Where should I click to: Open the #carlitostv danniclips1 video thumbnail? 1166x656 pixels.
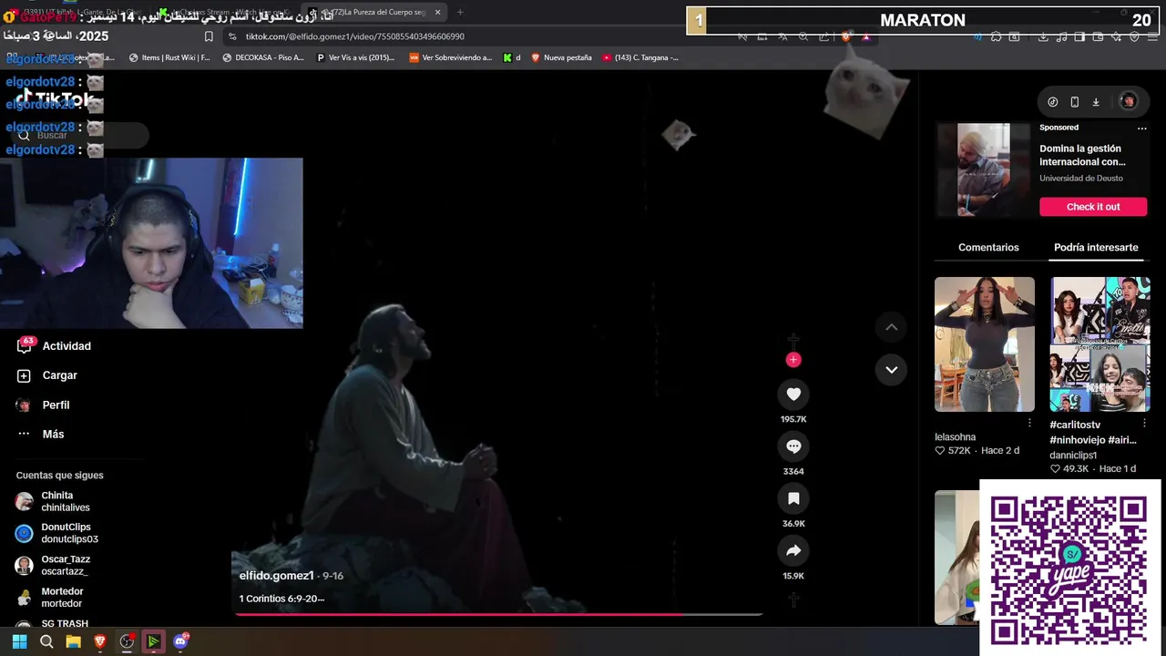point(1100,344)
